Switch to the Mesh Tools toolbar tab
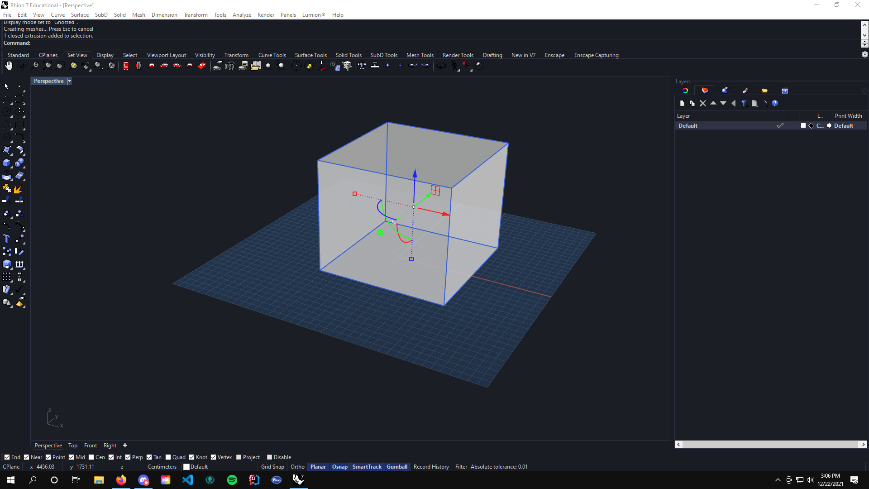869x489 pixels. pyautogui.click(x=420, y=55)
